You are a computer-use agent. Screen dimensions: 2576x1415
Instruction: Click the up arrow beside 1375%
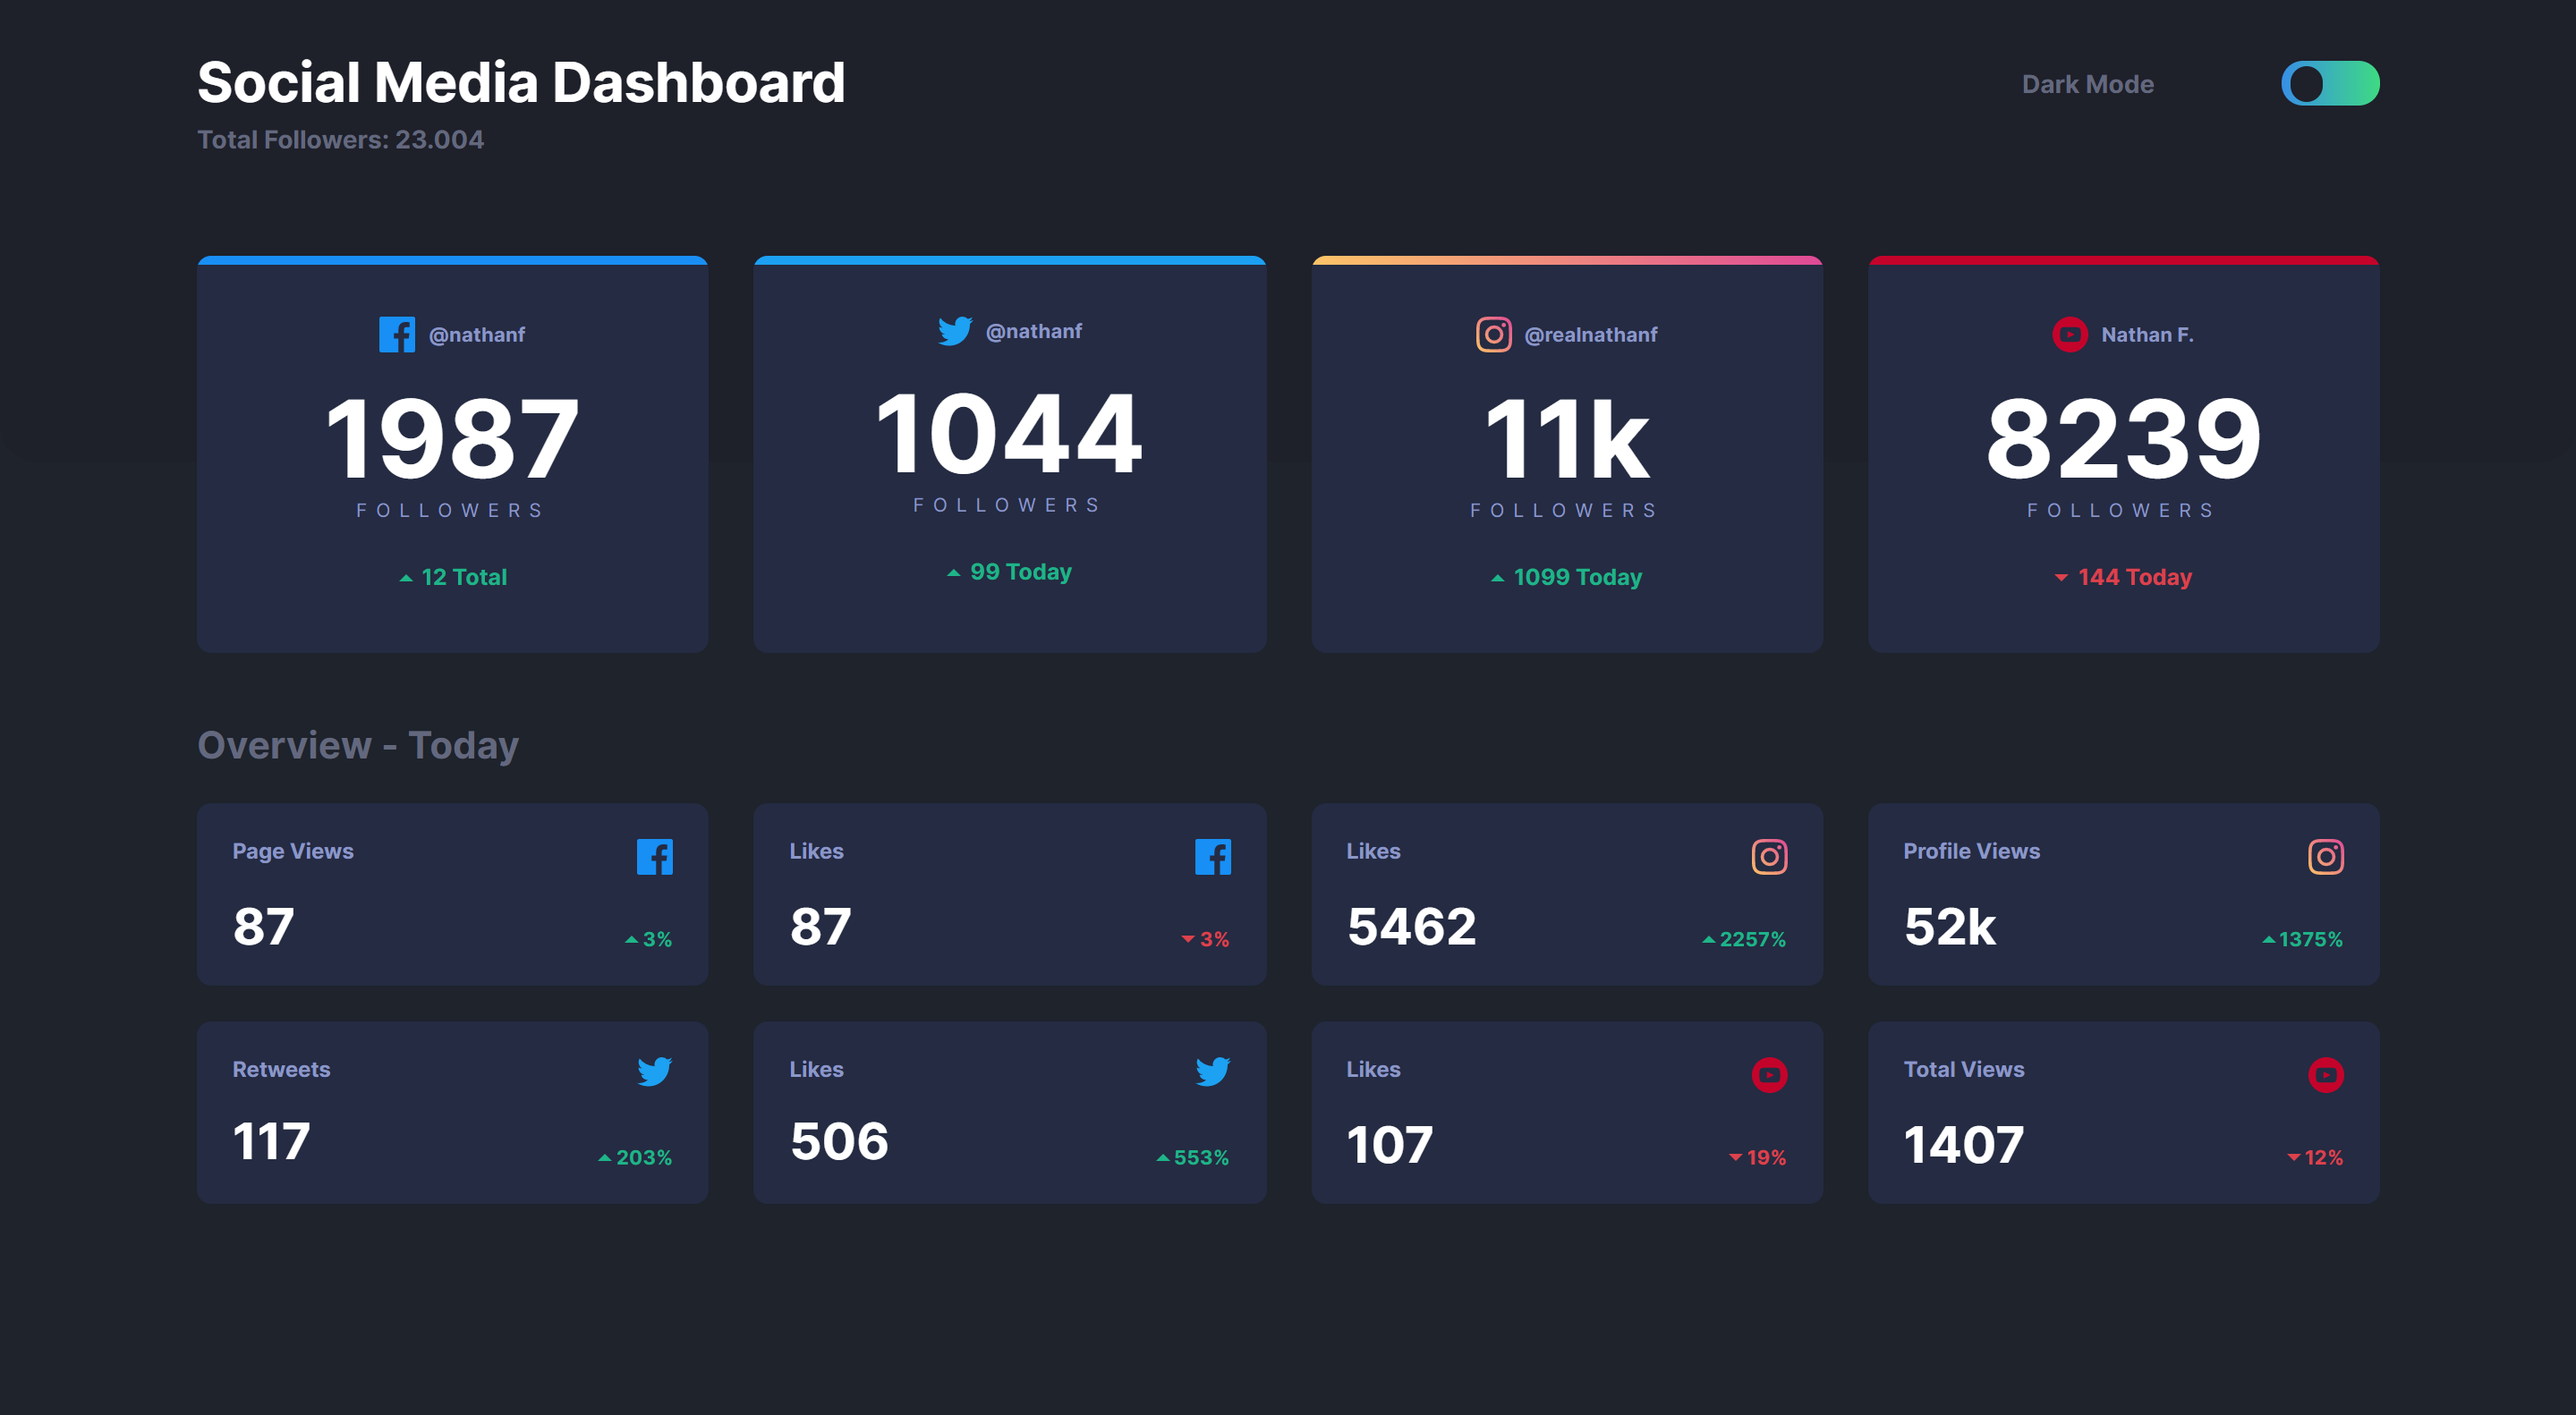pyautogui.click(x=2269, y=939)
